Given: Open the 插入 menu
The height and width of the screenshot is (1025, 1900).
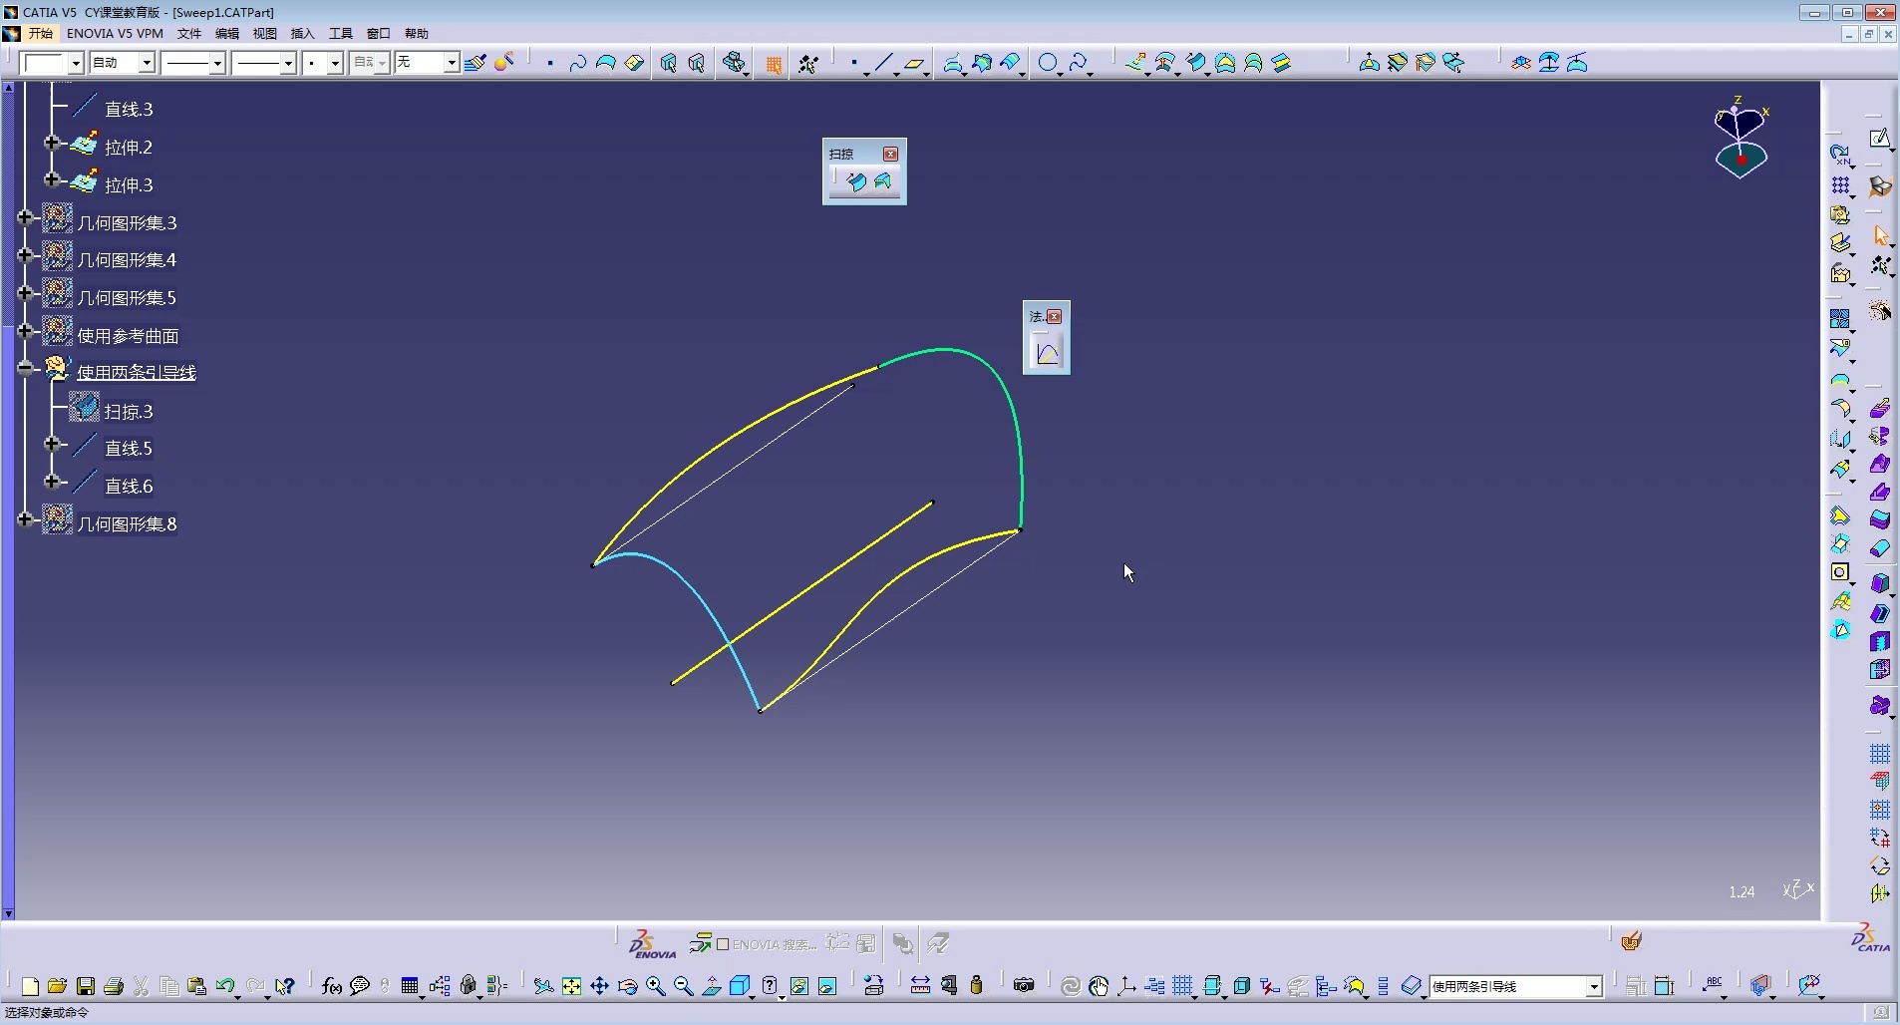Looking at the screenshot, I should [302, 33].
